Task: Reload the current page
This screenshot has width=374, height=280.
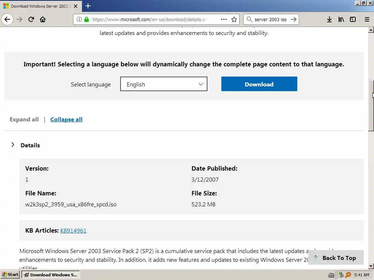Action: pyautogui.click(x=31, y=19)
